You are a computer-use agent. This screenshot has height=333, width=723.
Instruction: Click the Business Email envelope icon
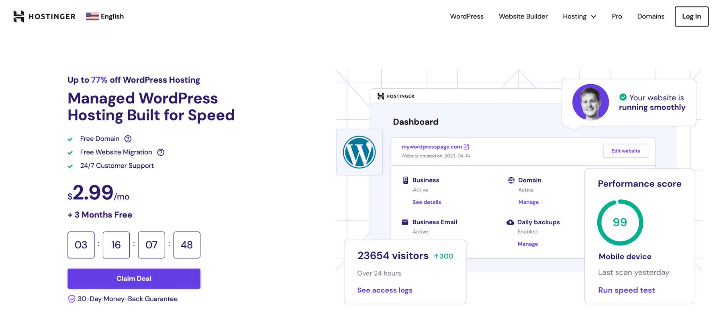tap(405, 222)
